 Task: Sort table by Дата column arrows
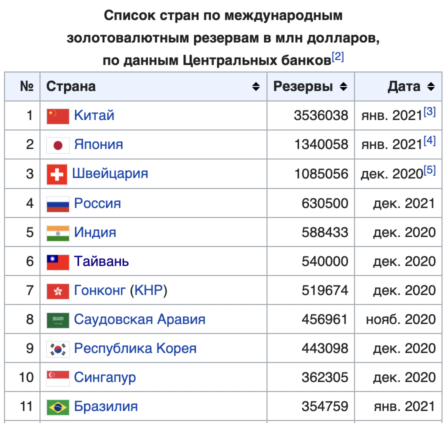click(431, 86)
